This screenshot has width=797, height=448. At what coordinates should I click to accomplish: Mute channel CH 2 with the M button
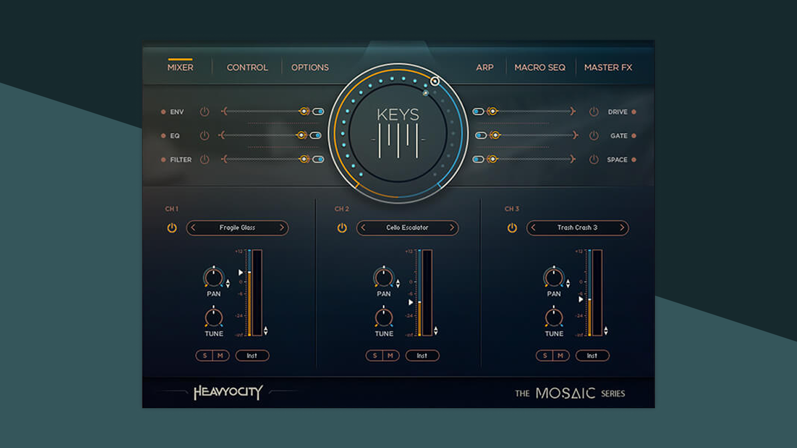pyautogui.click(x=390, y=355)
